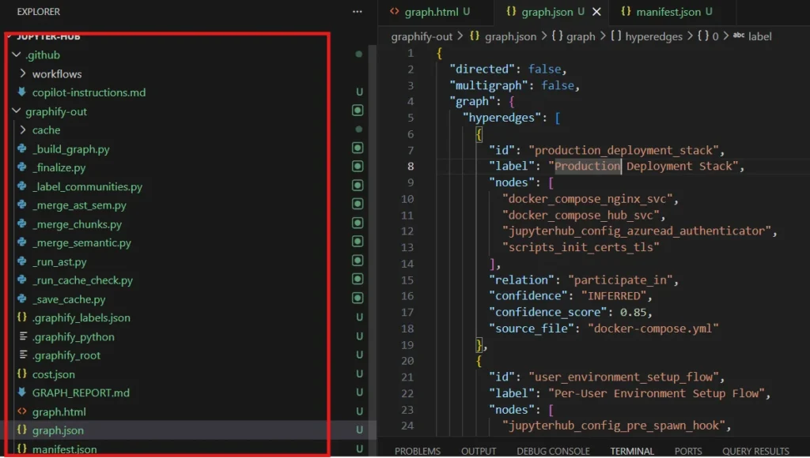Click markdown icon beside GRAPH_REPORT.md
Image resolution: width=810 pixels, height=458 pixels.
(x=21, y=392)
